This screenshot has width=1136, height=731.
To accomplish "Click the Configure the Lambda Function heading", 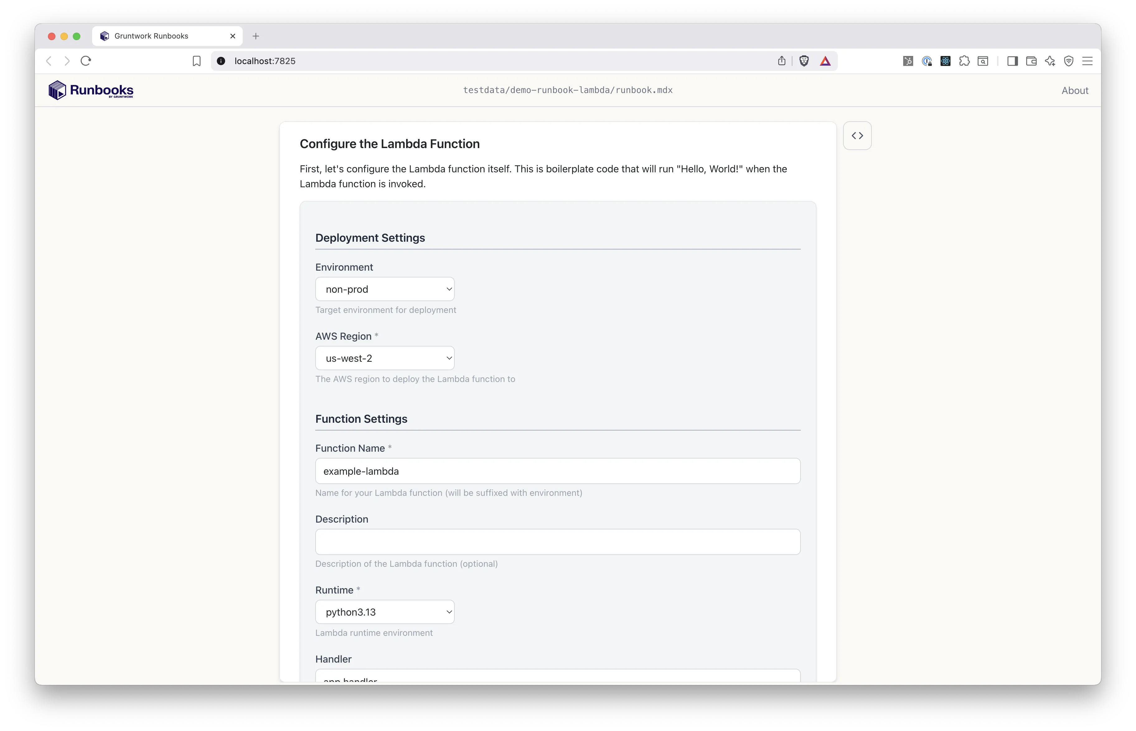I will click(389, 144).
